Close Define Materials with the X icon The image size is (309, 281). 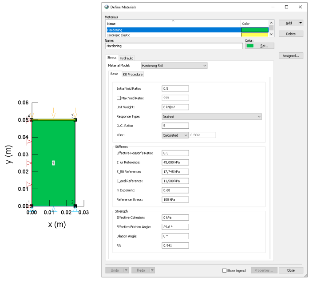(x=300, y=7)
